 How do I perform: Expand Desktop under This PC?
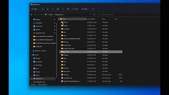pos(32,58)
